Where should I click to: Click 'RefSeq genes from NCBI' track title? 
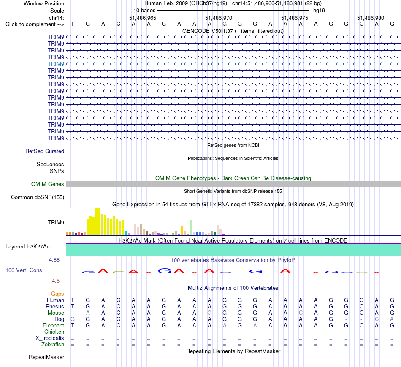click(233, 145)
